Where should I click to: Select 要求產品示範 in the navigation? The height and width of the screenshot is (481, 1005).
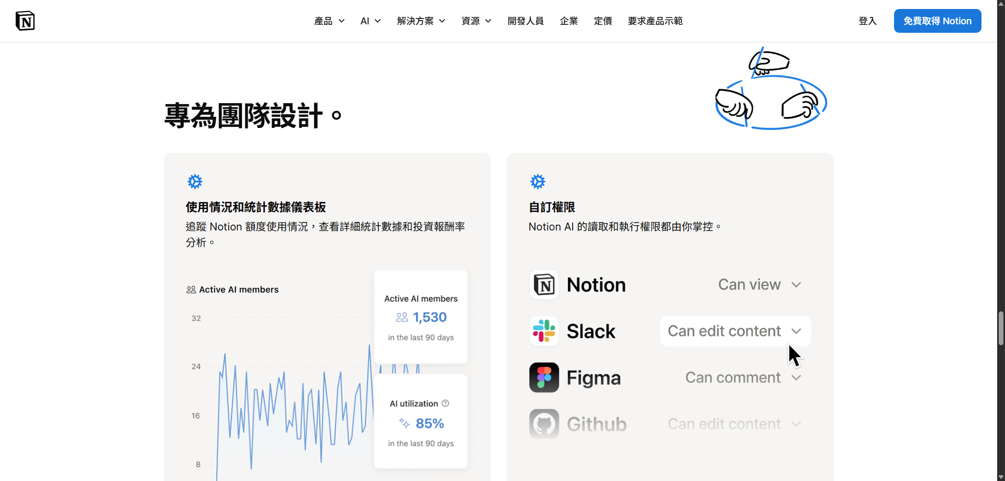tap(655, 21)
